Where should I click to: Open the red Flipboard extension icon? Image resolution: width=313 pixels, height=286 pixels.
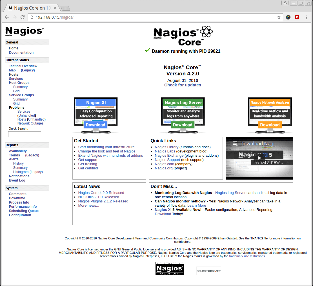297,17
